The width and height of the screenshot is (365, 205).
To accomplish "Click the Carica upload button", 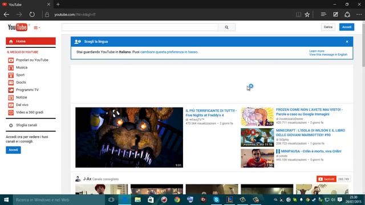I will coord(328,27).
